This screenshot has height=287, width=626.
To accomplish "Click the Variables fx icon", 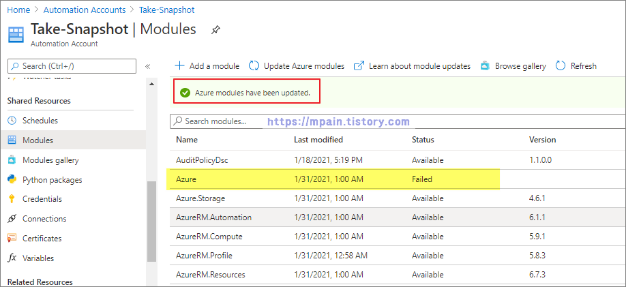I will coord(12,258).
